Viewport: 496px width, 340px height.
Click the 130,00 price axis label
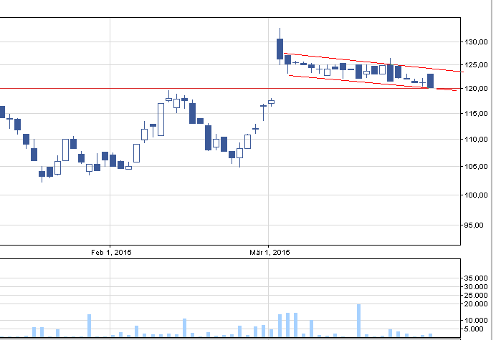(x=477, y=43)
